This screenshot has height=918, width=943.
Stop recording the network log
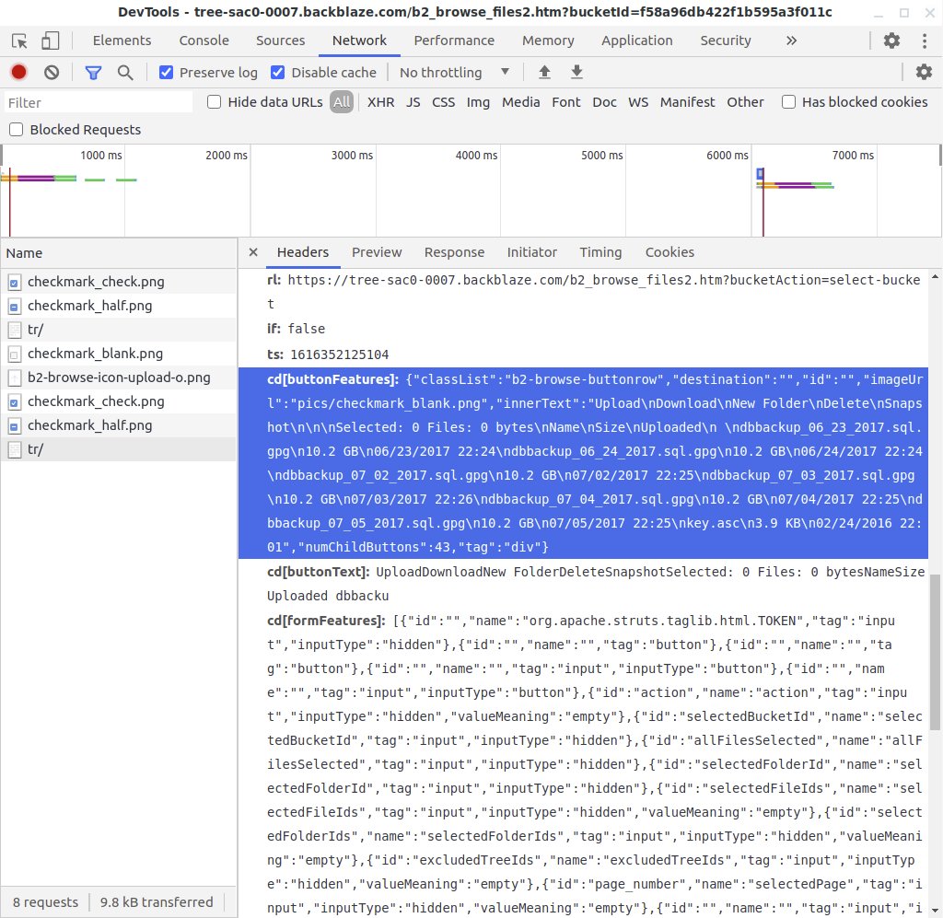[18, 72]
